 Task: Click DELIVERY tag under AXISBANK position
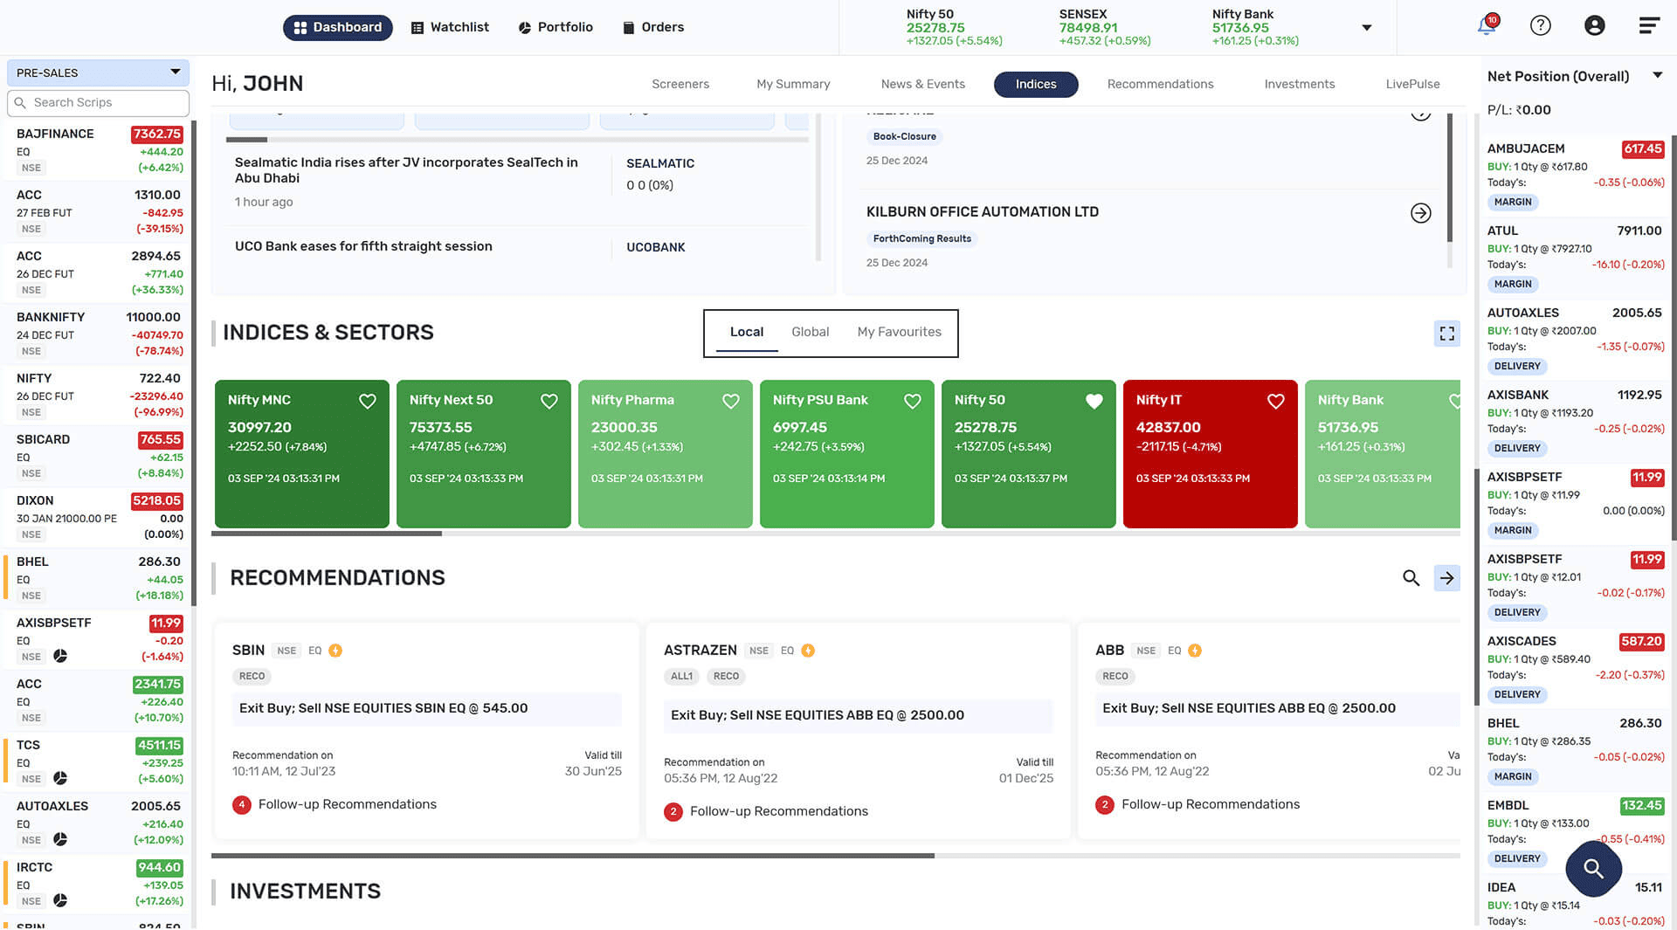pyautogui.click(x=1517, y=449)
